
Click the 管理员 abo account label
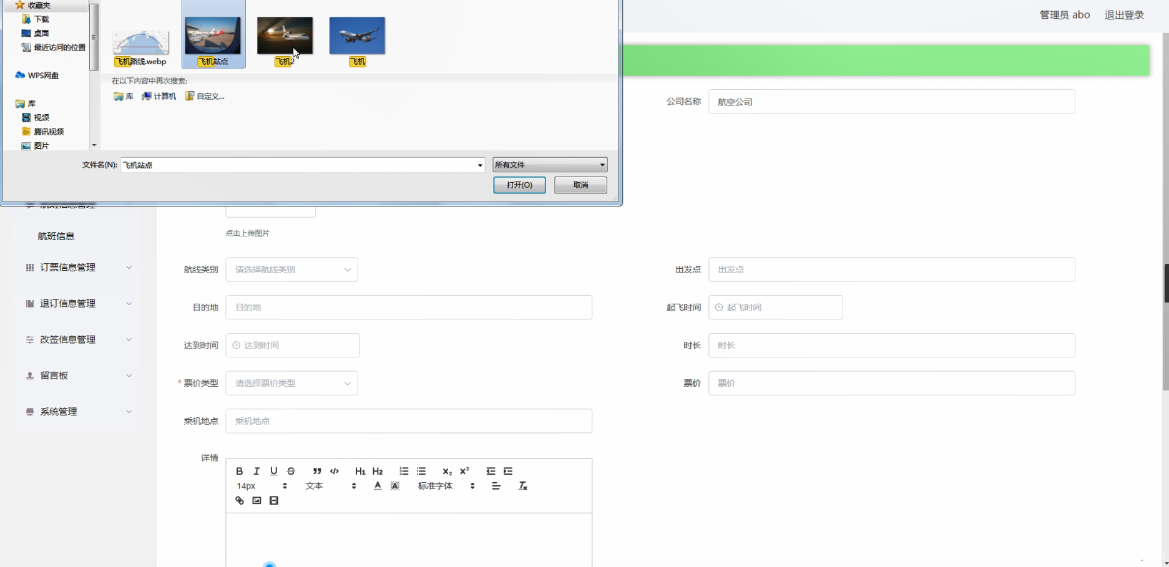1065,15
